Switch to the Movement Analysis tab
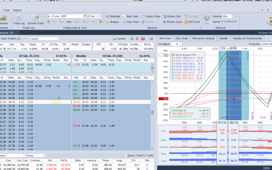Screen dimensions: 272x170 [x=203, y=38]
